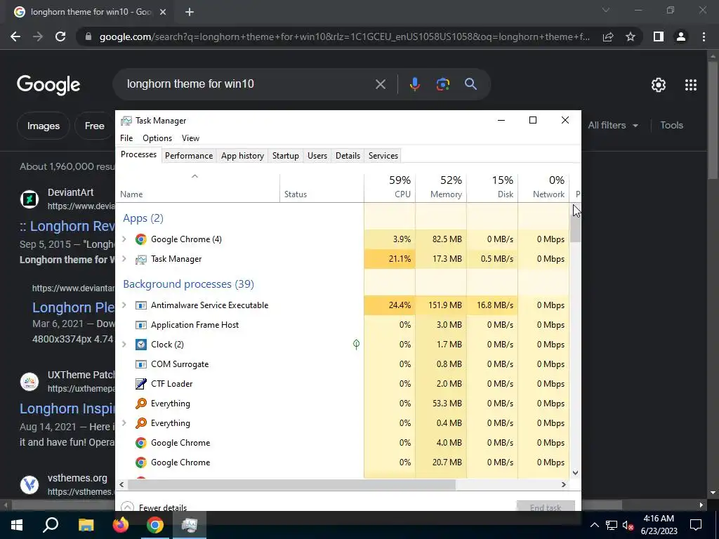Sort processes by Disk column header
This screenshot has height=539, width=719.
[x=492, y=187]
